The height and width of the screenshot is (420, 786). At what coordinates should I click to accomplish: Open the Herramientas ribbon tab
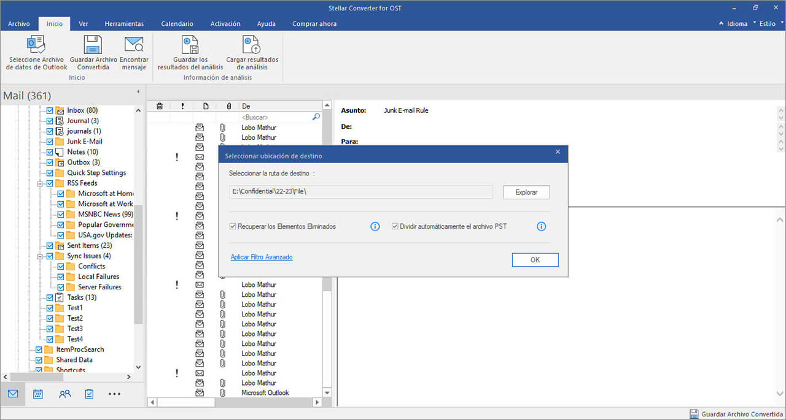(x=124, y=24)
